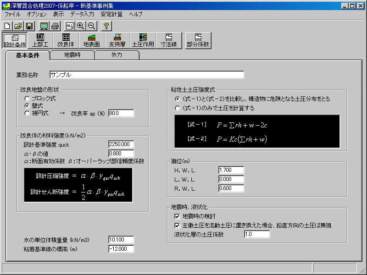Open a file with the folder icon

pyautogui.click(x=18, y=26)
